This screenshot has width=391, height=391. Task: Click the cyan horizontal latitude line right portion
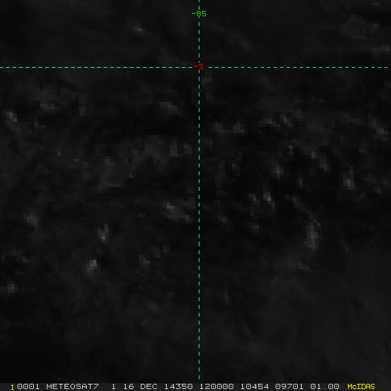tap(298, 67)
